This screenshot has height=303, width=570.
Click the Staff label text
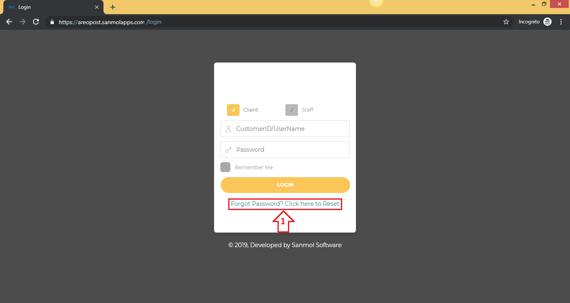[308, 110]
